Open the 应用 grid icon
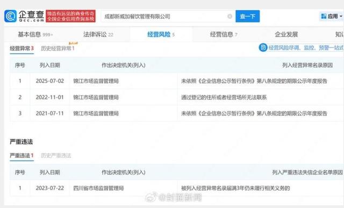The height and width of the screenshot is (208, 344). [324, 16]
